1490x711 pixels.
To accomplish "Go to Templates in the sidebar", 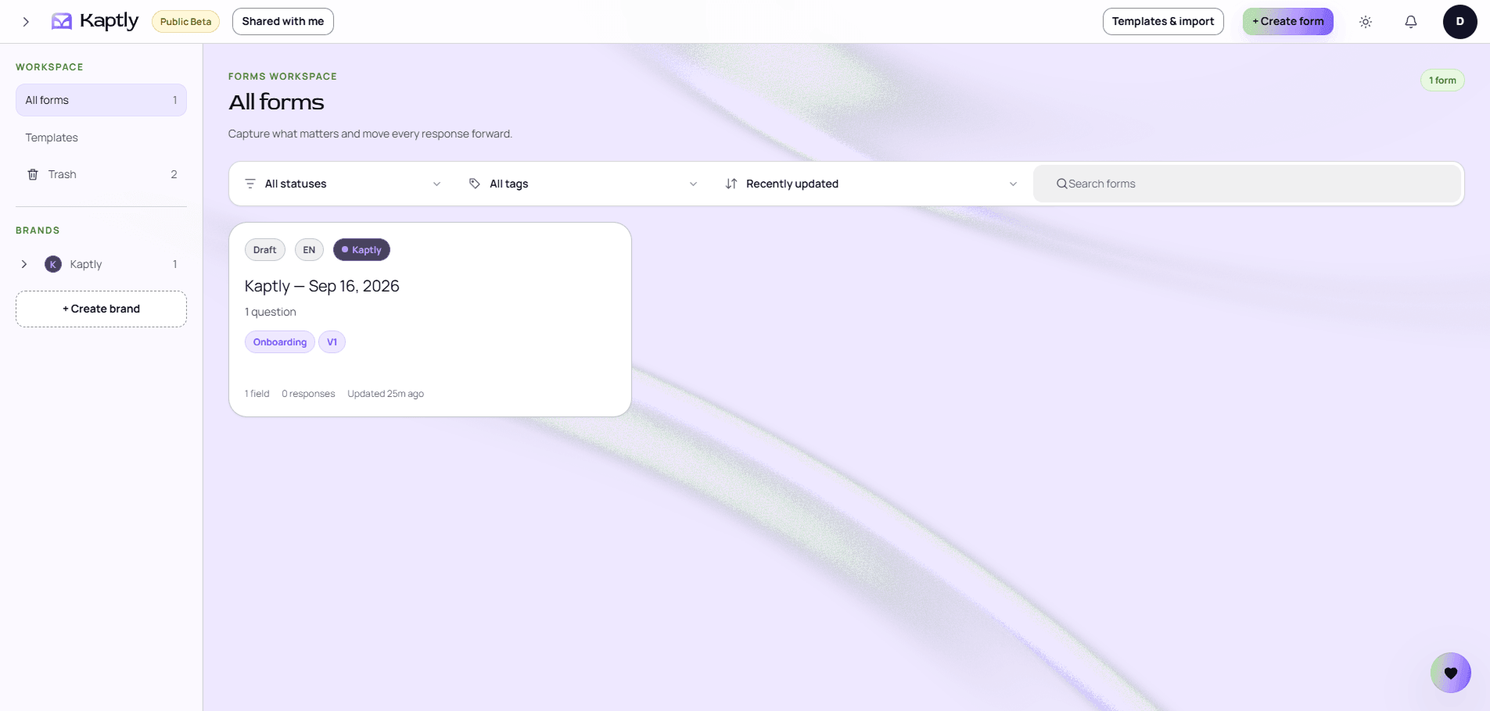I will [x=101, y=138].
